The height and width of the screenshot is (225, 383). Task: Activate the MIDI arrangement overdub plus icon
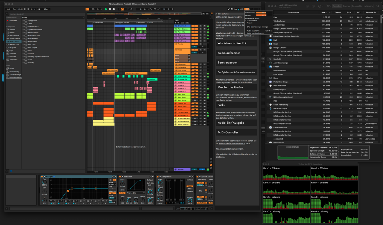(119, 9)
